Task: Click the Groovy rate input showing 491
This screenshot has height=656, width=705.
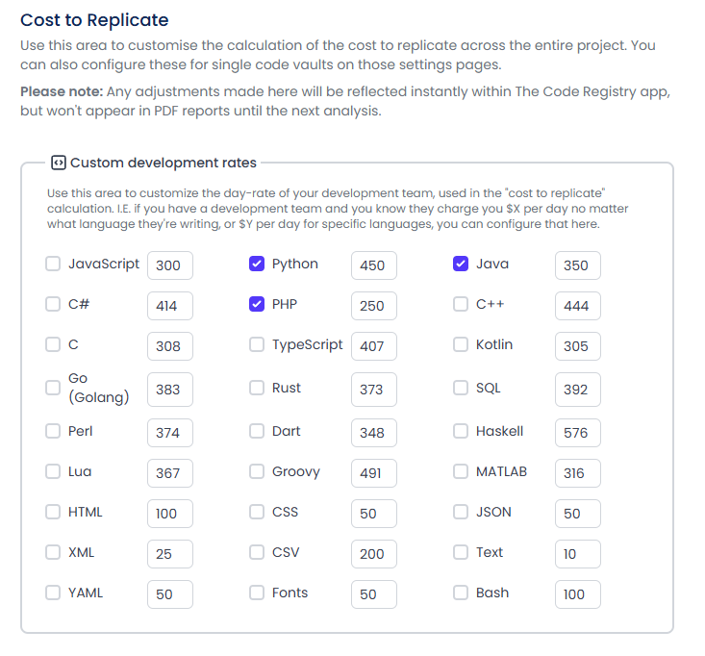Action: pyautogui.click(x=373, y=473)
